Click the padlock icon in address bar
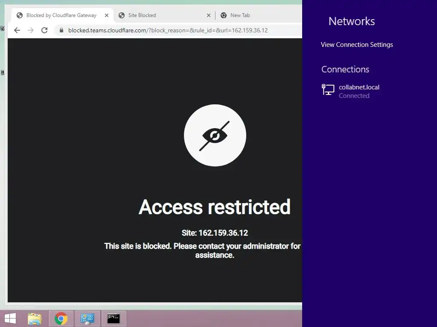 61,30
